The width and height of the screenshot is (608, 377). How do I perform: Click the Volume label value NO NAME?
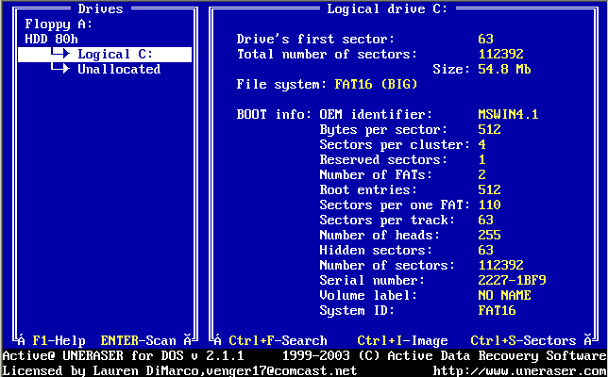click(x=504, y=296)
